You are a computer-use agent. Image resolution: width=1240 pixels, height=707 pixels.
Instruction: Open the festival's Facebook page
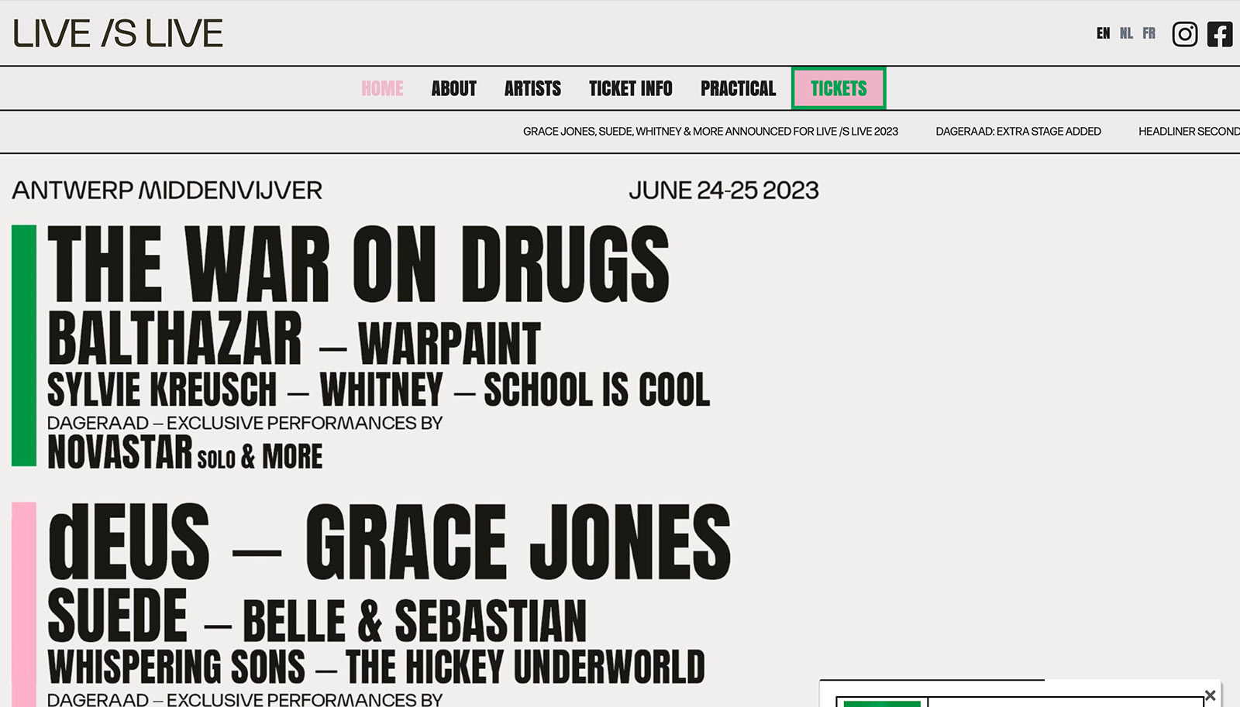click(1220, 34)
